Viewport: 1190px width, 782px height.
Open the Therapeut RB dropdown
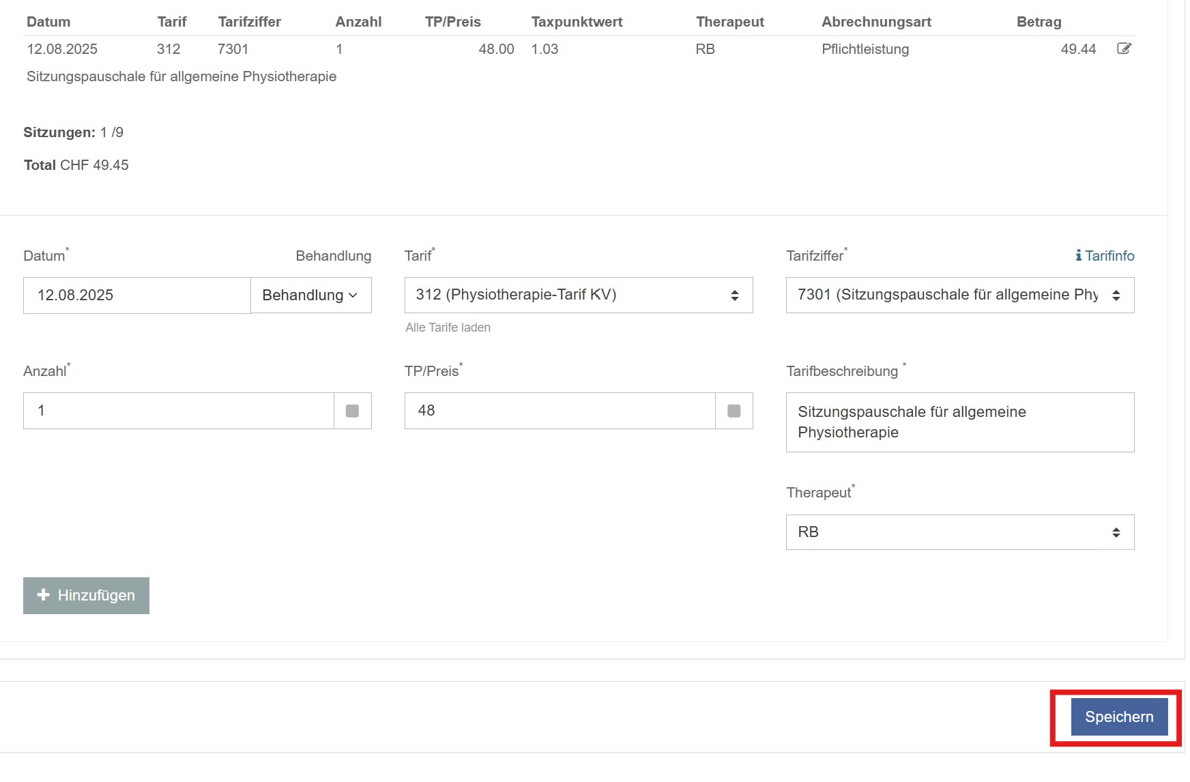959,532
